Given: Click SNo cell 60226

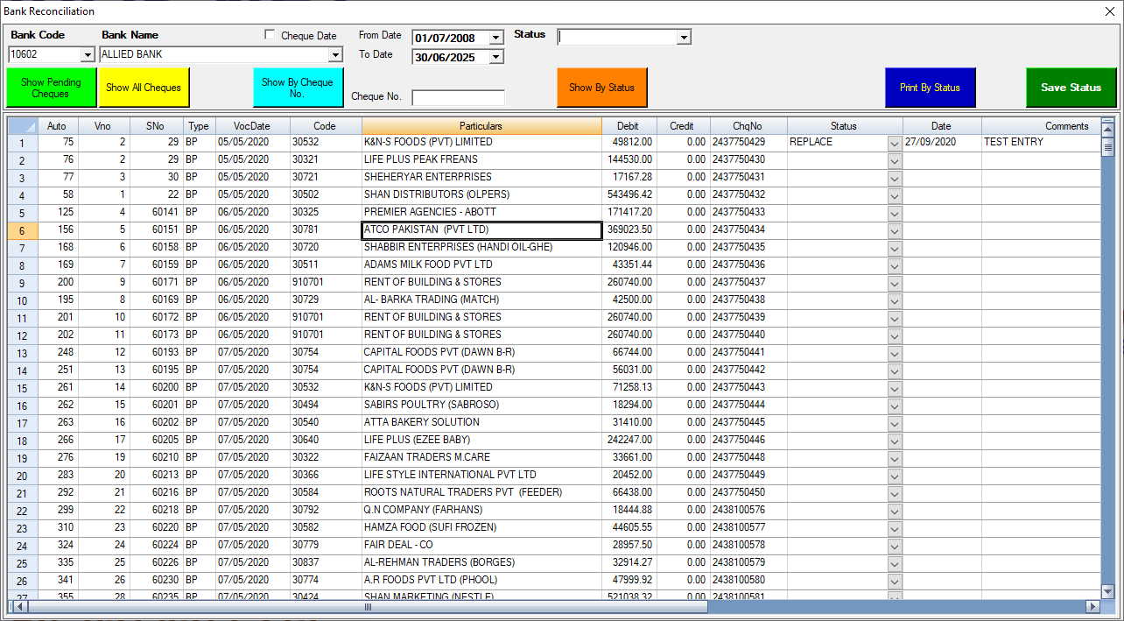Looking at the screenshot, I should coord(157,562).
